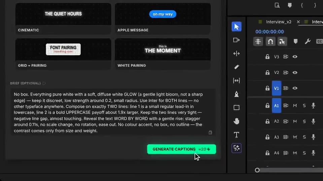Toggle linked selection button
This screenshot has height=181, width=323.
tap(282, 42)
